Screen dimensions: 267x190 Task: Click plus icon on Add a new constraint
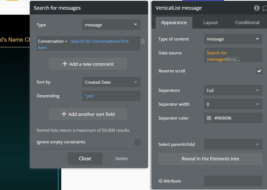65,64
